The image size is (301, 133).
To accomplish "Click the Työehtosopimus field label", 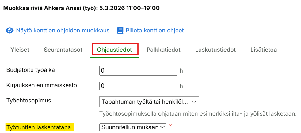I will coord(29,100).
